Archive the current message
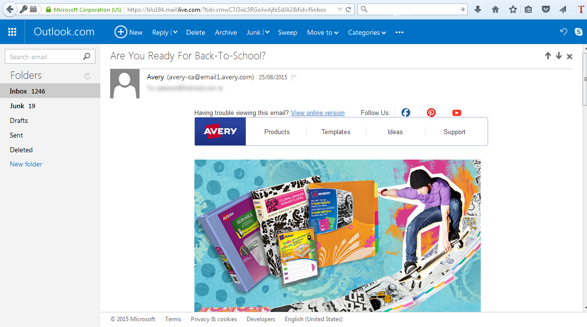Screen dimensions: 587x327 click(226, 32)
